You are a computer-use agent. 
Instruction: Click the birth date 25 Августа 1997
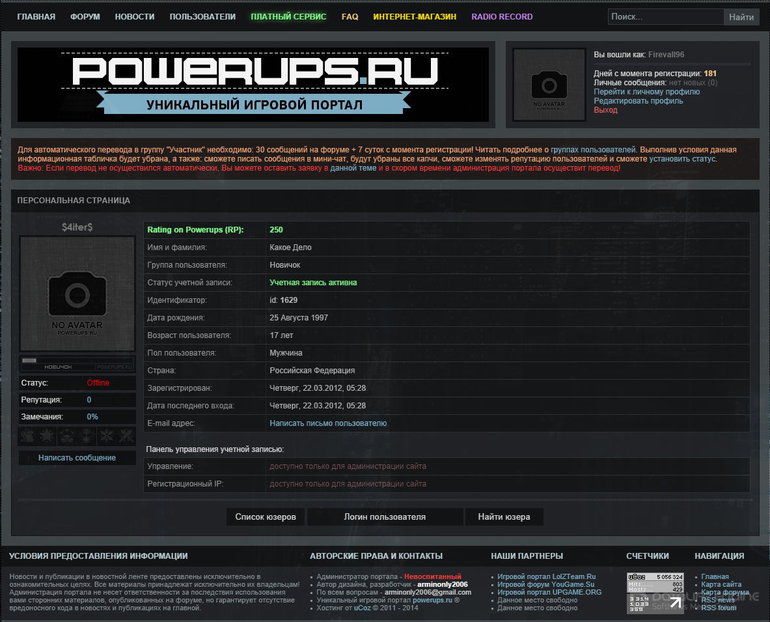pos(299,318)
